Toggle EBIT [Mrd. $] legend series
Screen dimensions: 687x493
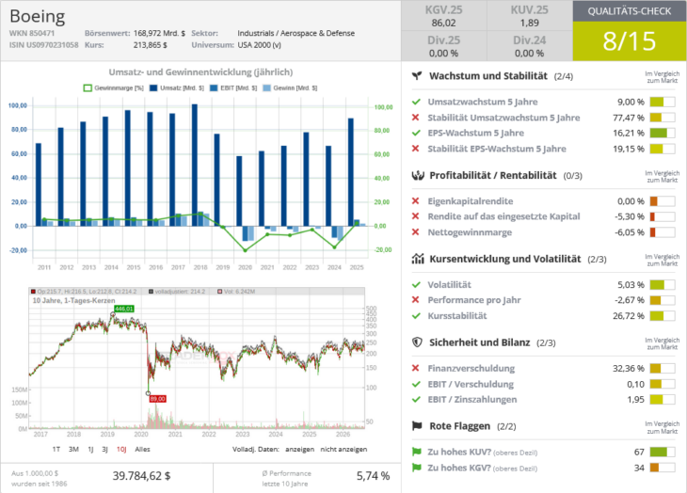(233, 88)
